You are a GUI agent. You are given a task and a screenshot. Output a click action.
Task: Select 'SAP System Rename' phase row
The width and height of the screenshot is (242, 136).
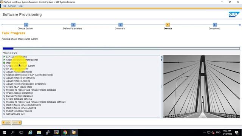(x=16, y=57)
